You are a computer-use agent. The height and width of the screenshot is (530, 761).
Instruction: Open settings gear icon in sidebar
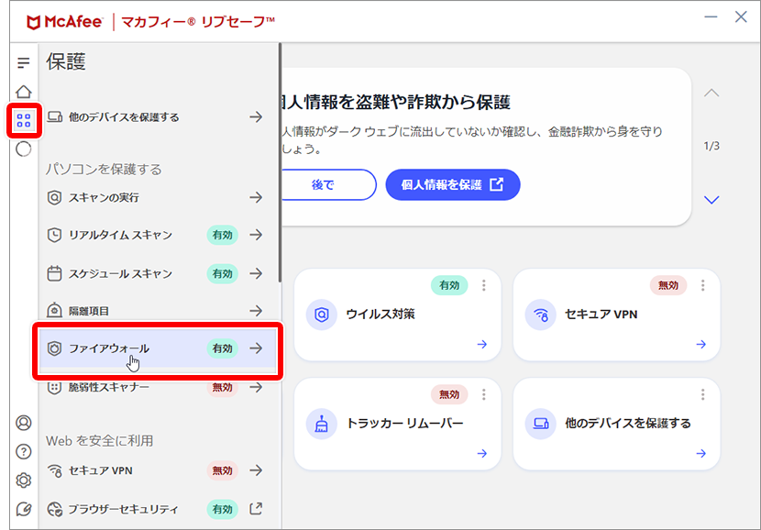23,480
